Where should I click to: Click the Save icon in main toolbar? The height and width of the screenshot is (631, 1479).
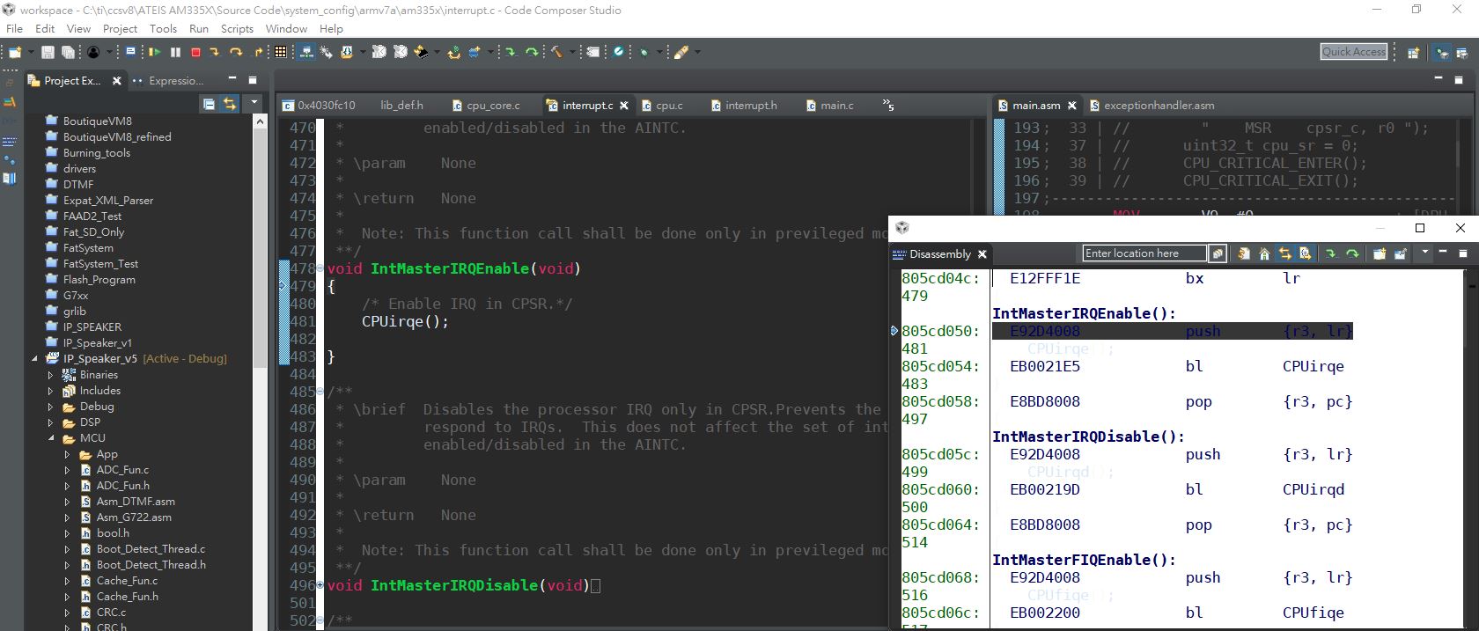pyautogui.click(x=48, y=52)
